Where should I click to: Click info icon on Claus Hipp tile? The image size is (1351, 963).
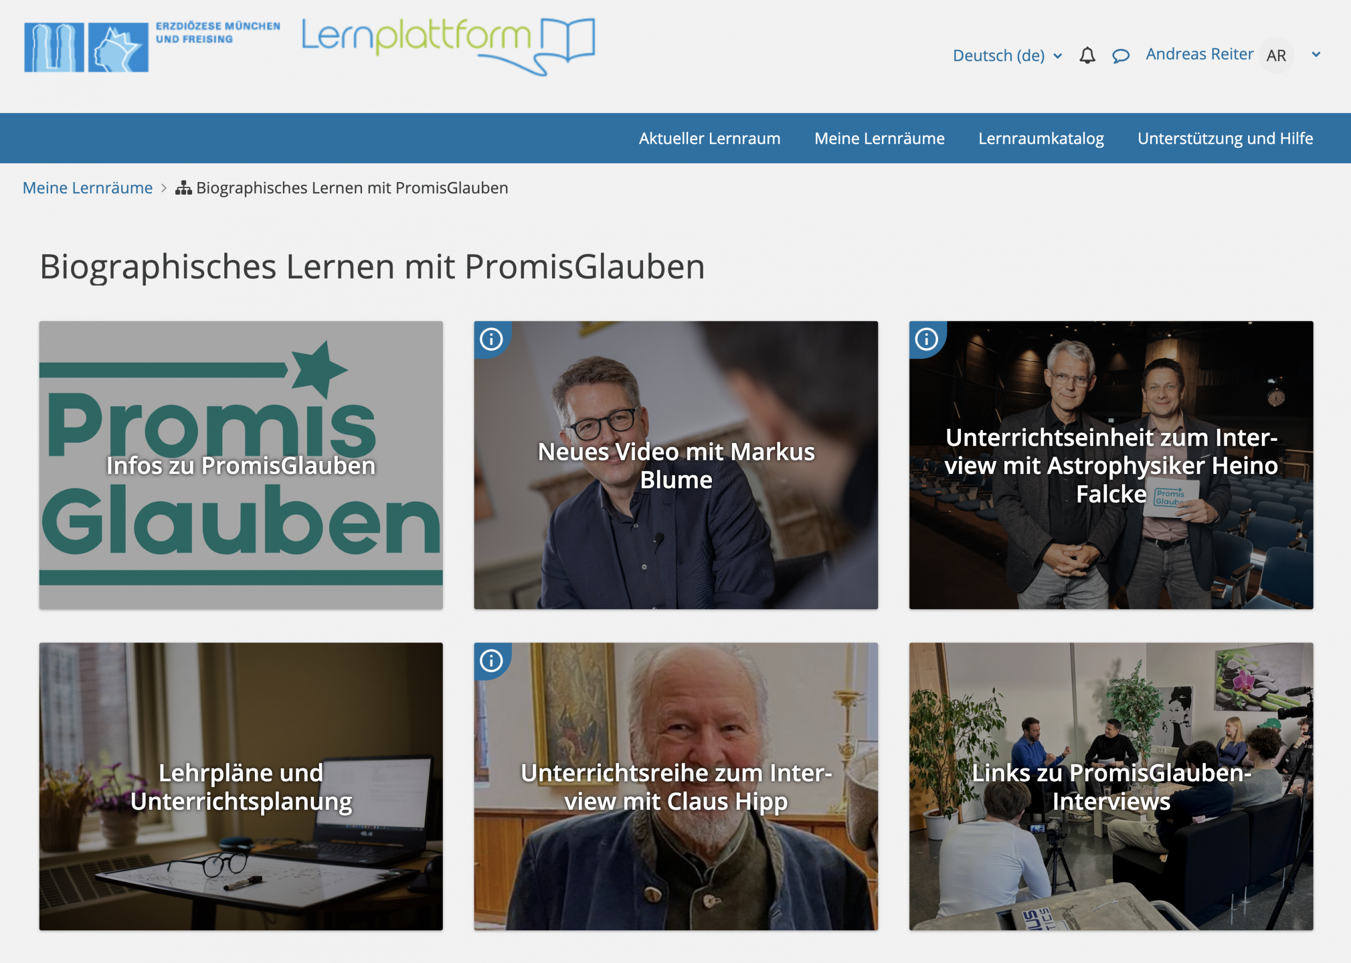click(491, 660)
